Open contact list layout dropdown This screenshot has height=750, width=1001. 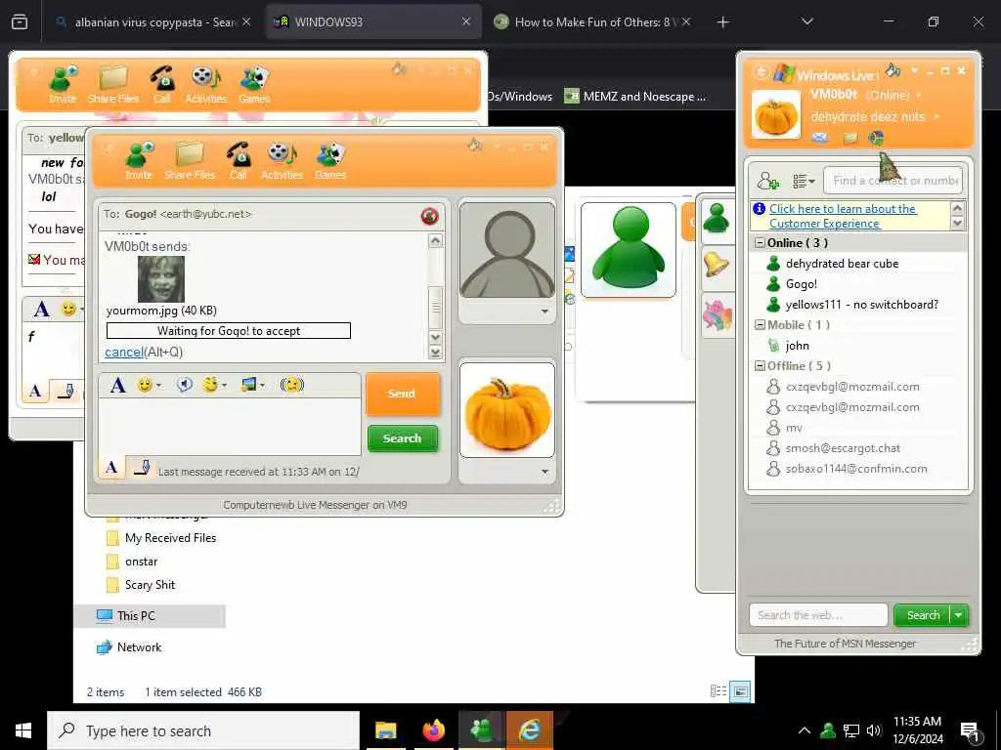(x=804, y=182)
